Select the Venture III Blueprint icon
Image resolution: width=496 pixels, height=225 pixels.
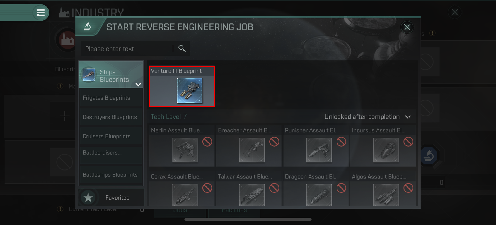tap(190, 90)
